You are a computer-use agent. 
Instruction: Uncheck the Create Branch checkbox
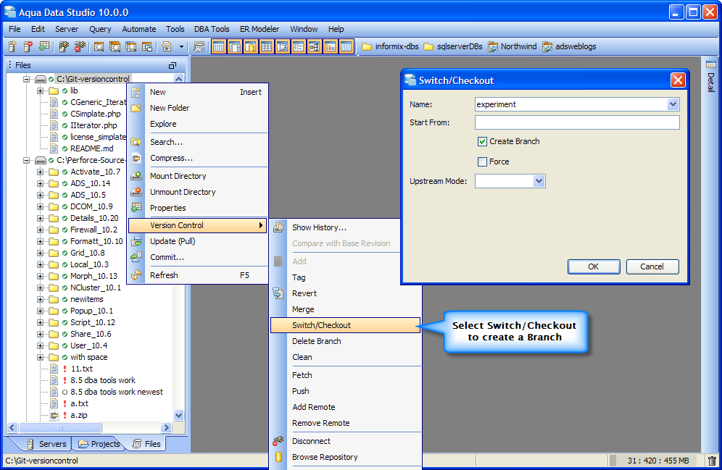pos(482,142)
